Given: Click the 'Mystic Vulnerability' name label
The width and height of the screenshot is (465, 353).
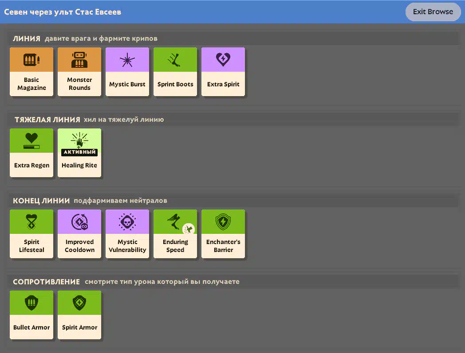Looking at the screenshot, I should click(x=127, y=246).
